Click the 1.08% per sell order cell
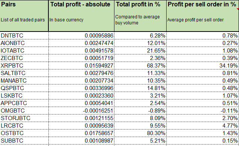239x146 pixels. 203,50
